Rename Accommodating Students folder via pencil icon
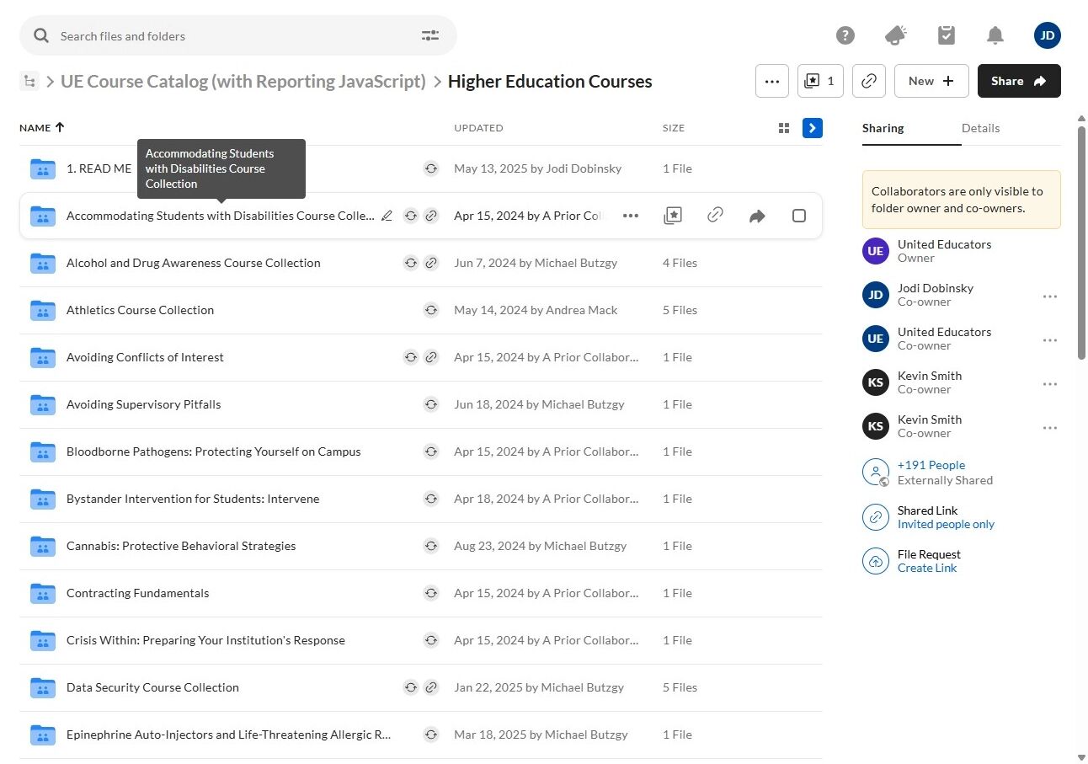This screenshot has height=764, width=1088. [x=387, y=216]
